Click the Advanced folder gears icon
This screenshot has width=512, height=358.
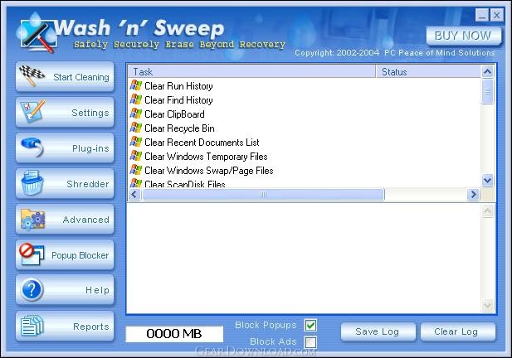[x=32, y=219]
